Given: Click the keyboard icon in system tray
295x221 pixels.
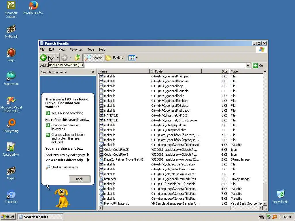Looking at the screenshot, I should (261, 217).
